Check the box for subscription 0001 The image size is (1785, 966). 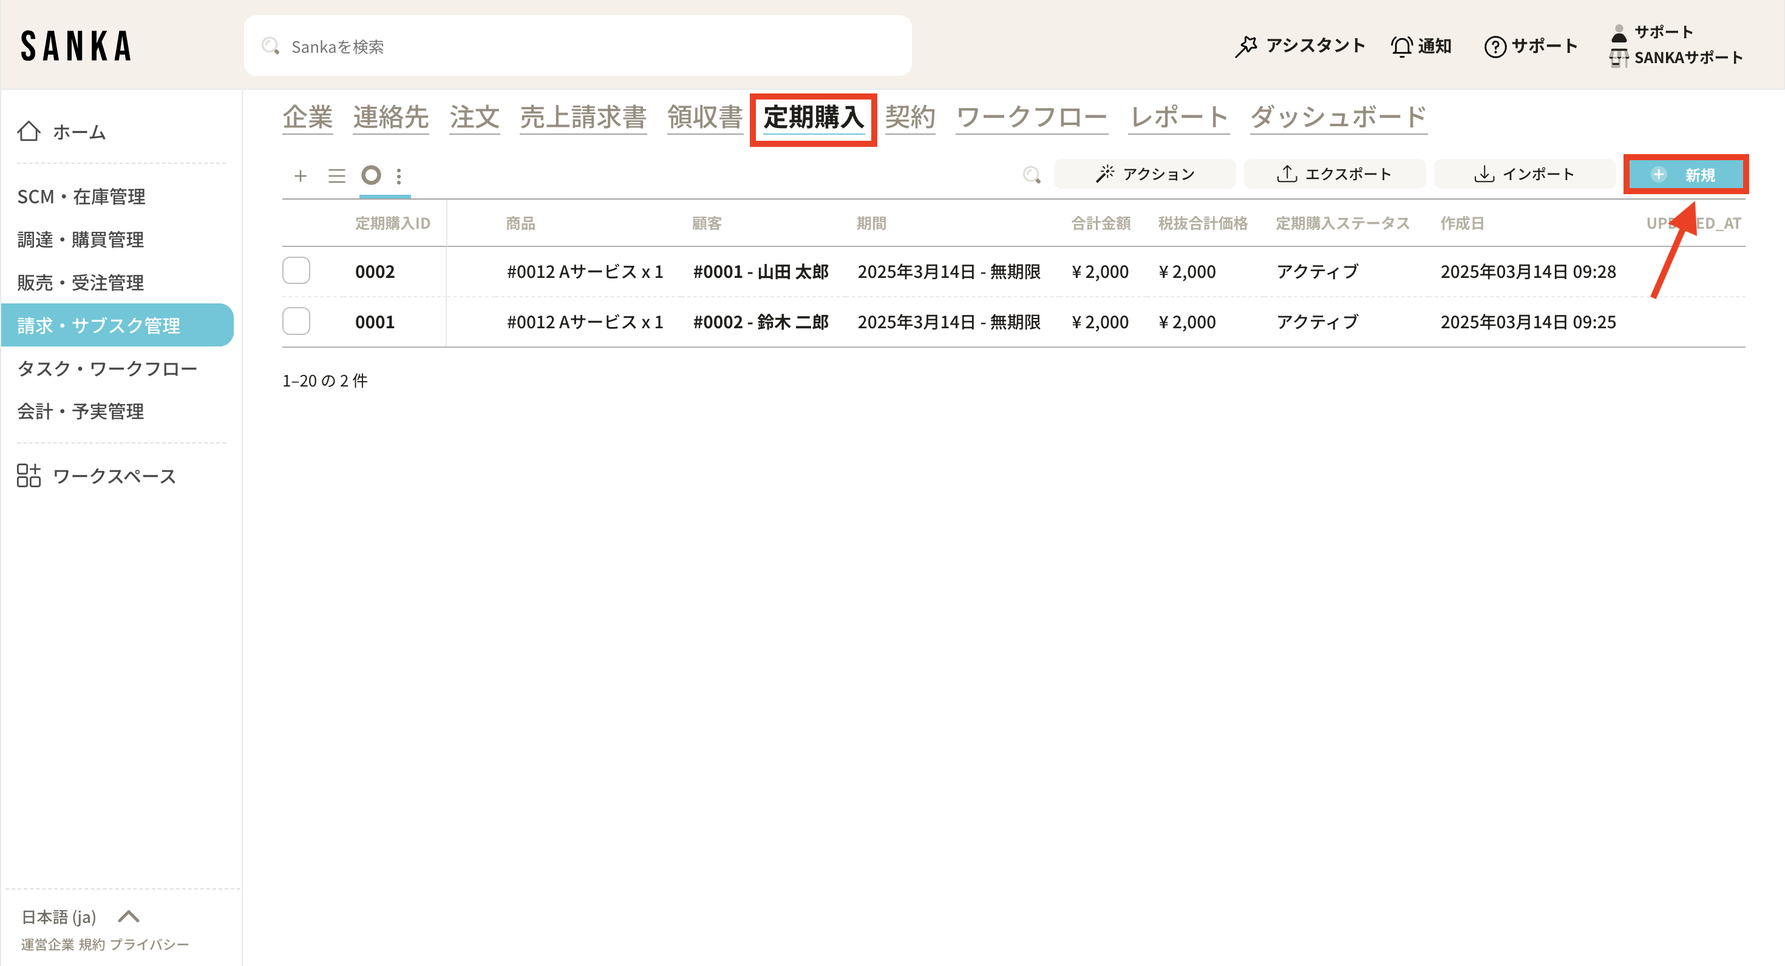coord(296,322)
